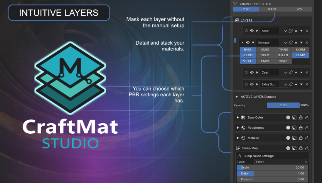Open the Coat layer name dropdown
This screenshot has width=322, height=183.
click(x=285, y=73)
